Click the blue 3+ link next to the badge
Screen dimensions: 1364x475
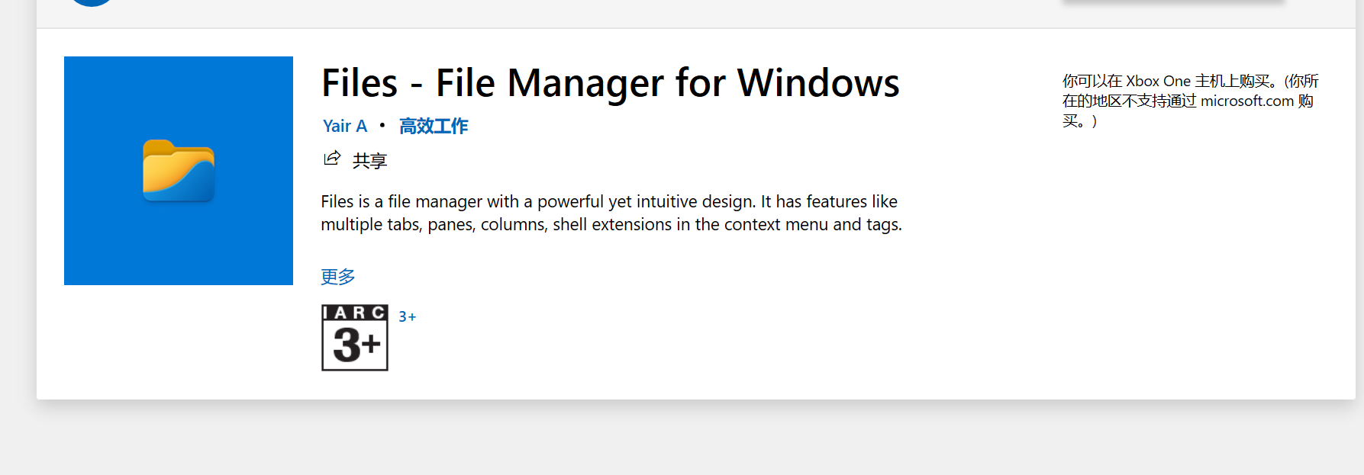click(x=407, y=315)
